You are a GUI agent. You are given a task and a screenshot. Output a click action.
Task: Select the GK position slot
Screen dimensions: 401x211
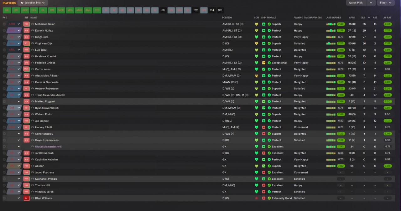(7, 10)
